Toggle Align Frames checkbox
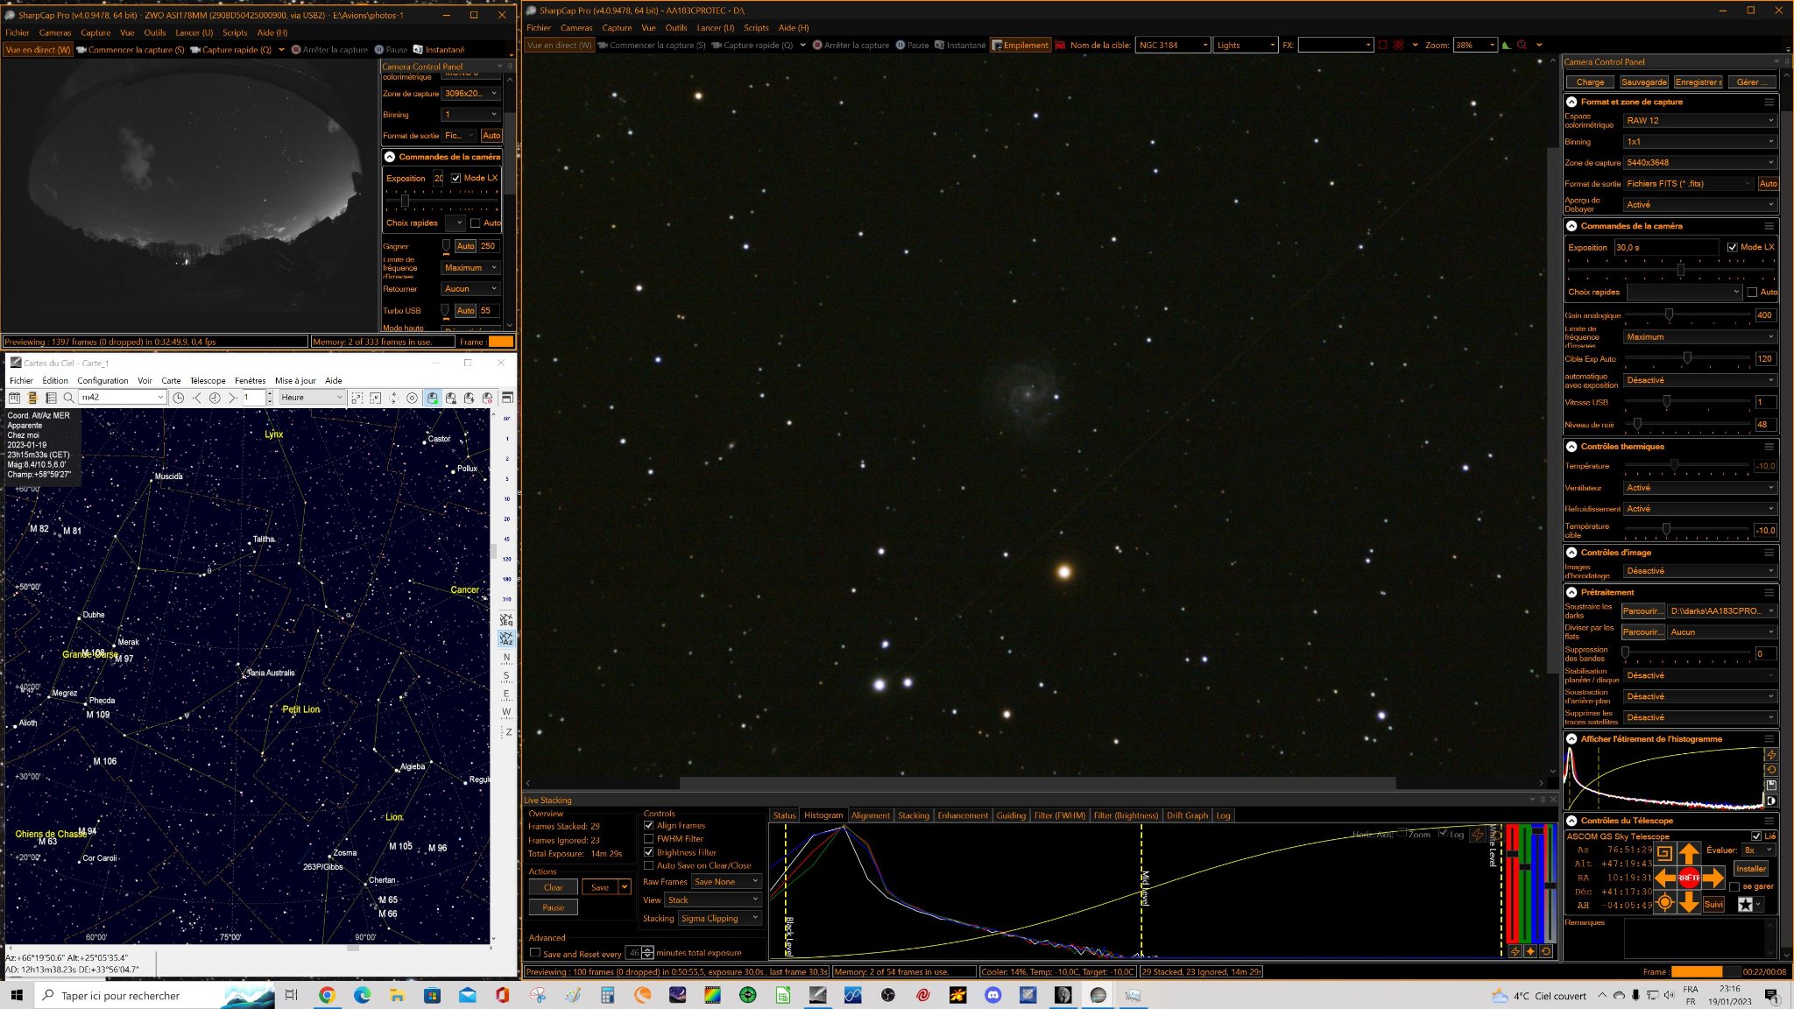 click(x=649, y=825)
